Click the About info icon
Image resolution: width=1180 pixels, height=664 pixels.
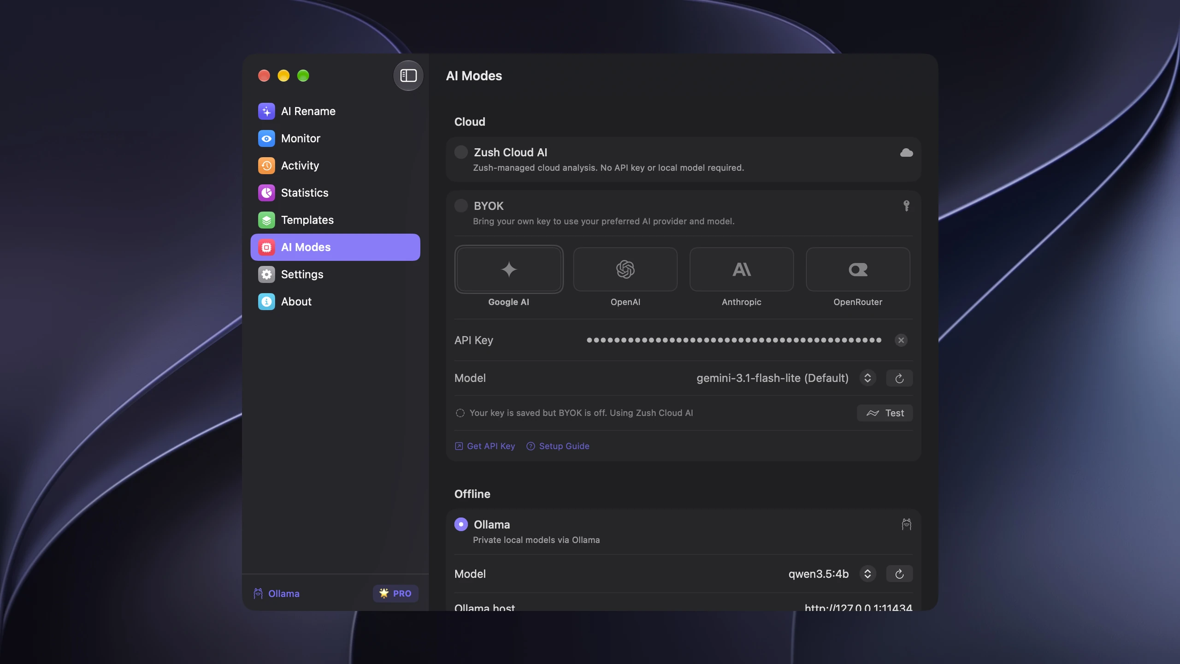266,302
